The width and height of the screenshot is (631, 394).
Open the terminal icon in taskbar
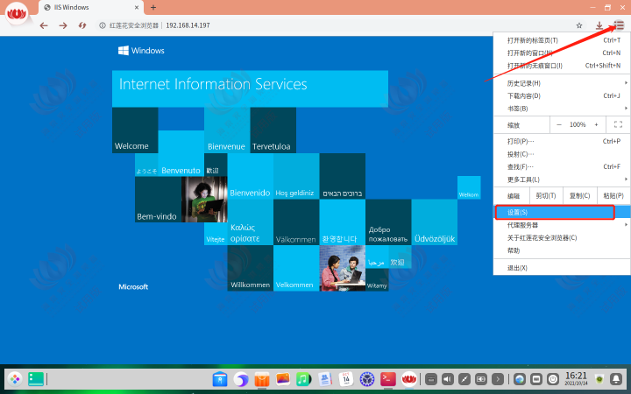point(388,379)
